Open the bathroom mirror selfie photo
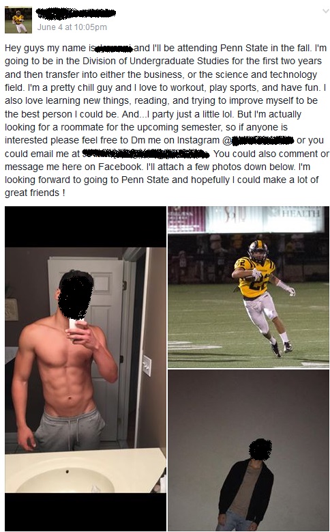Image resolution: width=330 pixels, height=532 pixels. coord(85,369)
